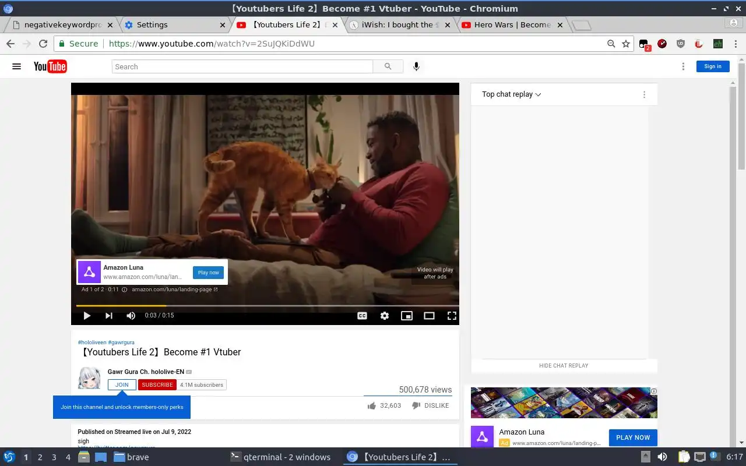This screenshot has height=466, width=746.
Task: Open ad info icon on Luna banner
Action: pyautogui.click(x=654, y=391)
